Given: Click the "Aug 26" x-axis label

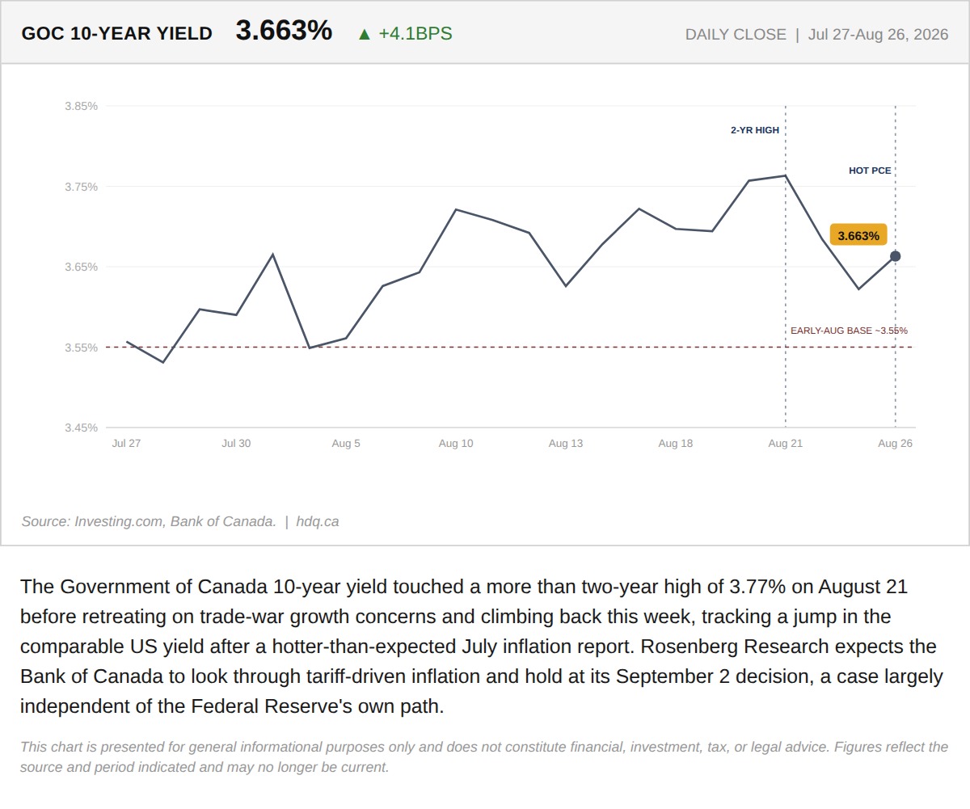Looking at the screenshot, I should [x=895, y=443].
